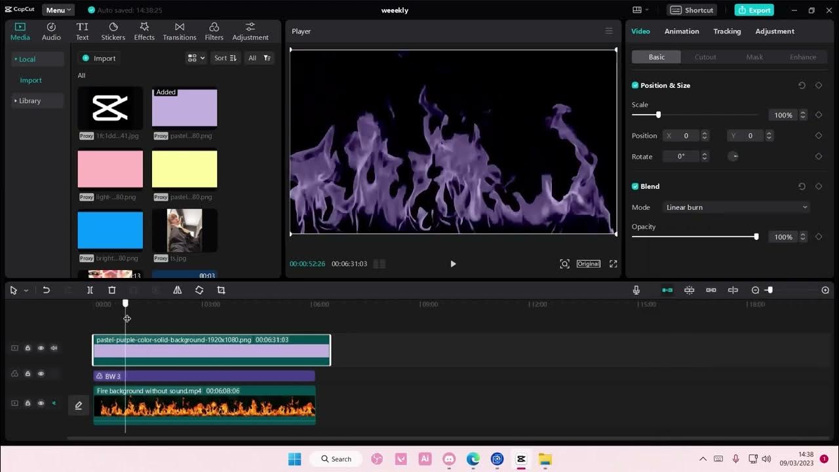Click the preview axis icon in timeline toolbar

733,290
